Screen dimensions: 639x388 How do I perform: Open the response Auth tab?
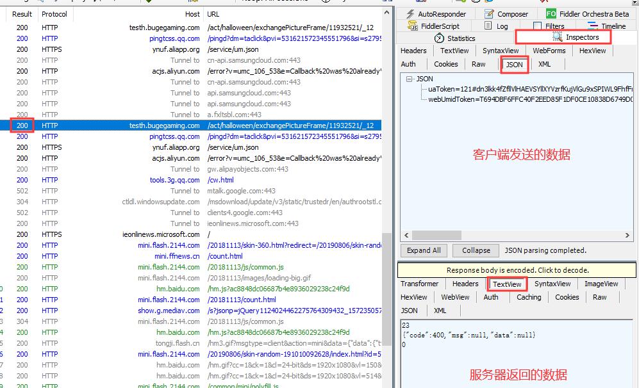point(491,297)
